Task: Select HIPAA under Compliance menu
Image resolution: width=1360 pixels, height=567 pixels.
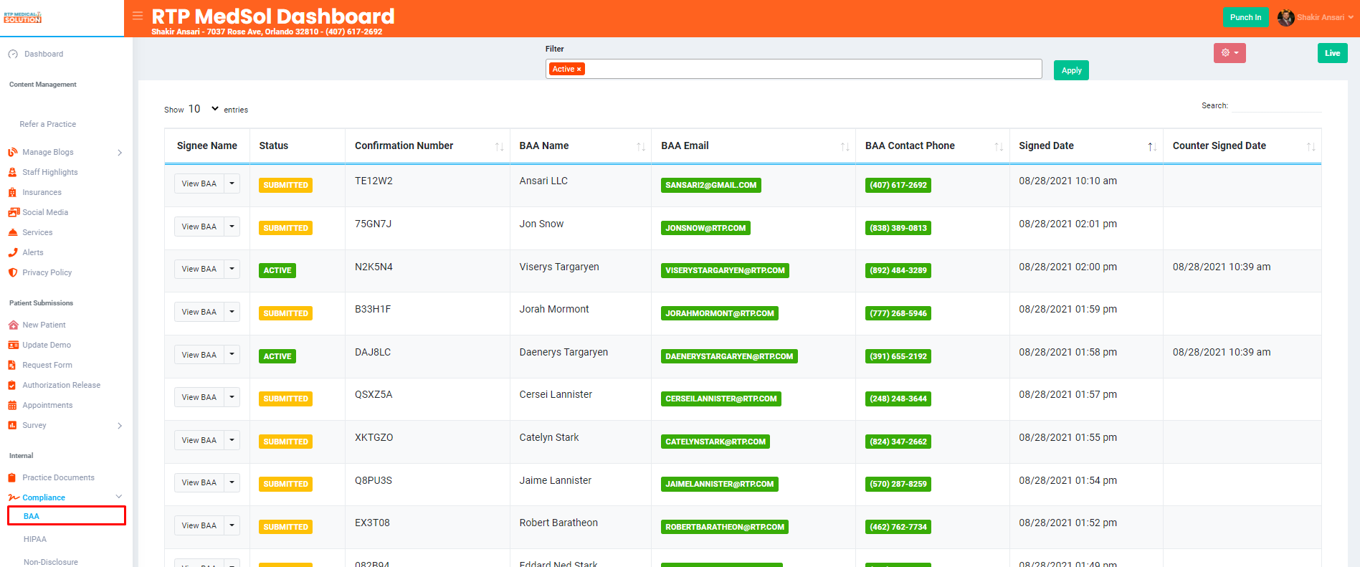Action: (35, 539)
